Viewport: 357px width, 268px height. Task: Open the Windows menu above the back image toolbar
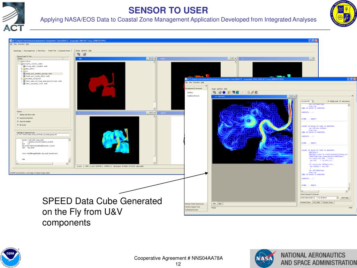[x=84, y=51]
